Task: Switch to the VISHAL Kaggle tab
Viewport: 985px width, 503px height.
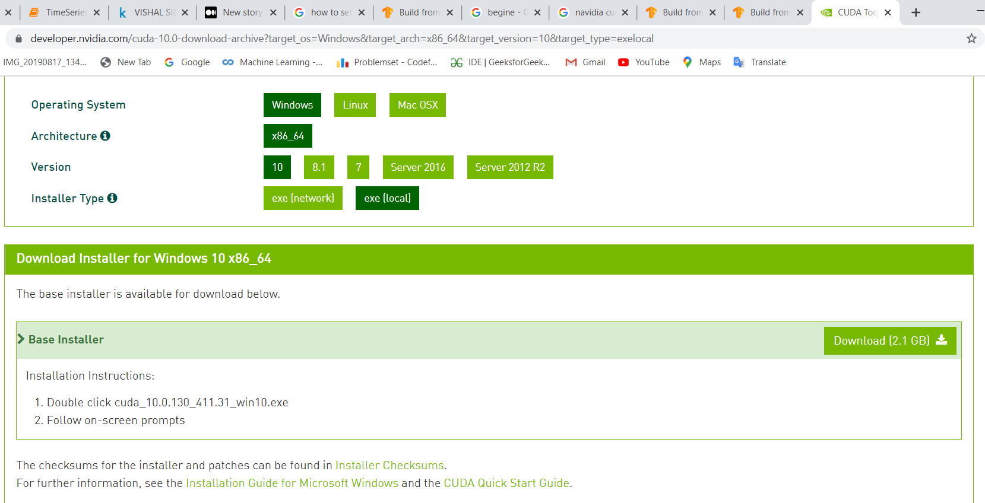Action: point(153,12)
